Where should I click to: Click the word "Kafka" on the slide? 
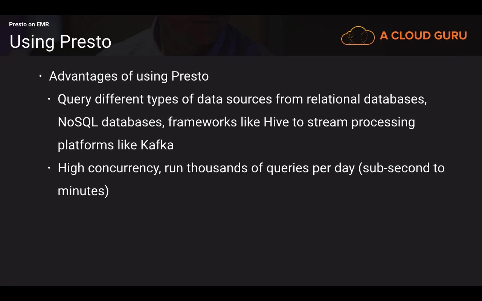tap(157, 145)
